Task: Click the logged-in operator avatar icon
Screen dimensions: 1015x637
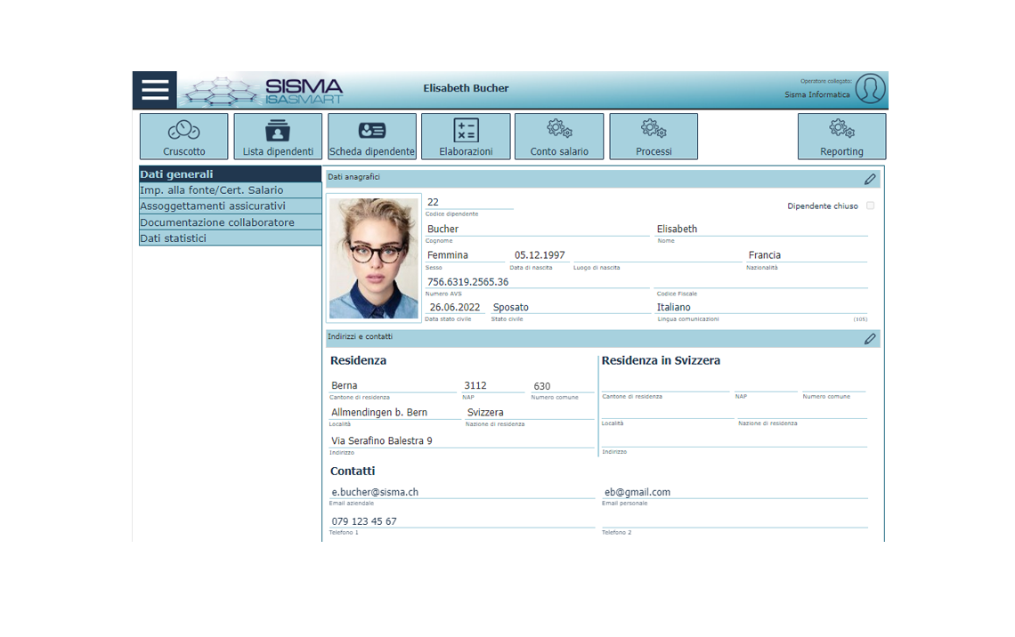Action: coord(870,89)
